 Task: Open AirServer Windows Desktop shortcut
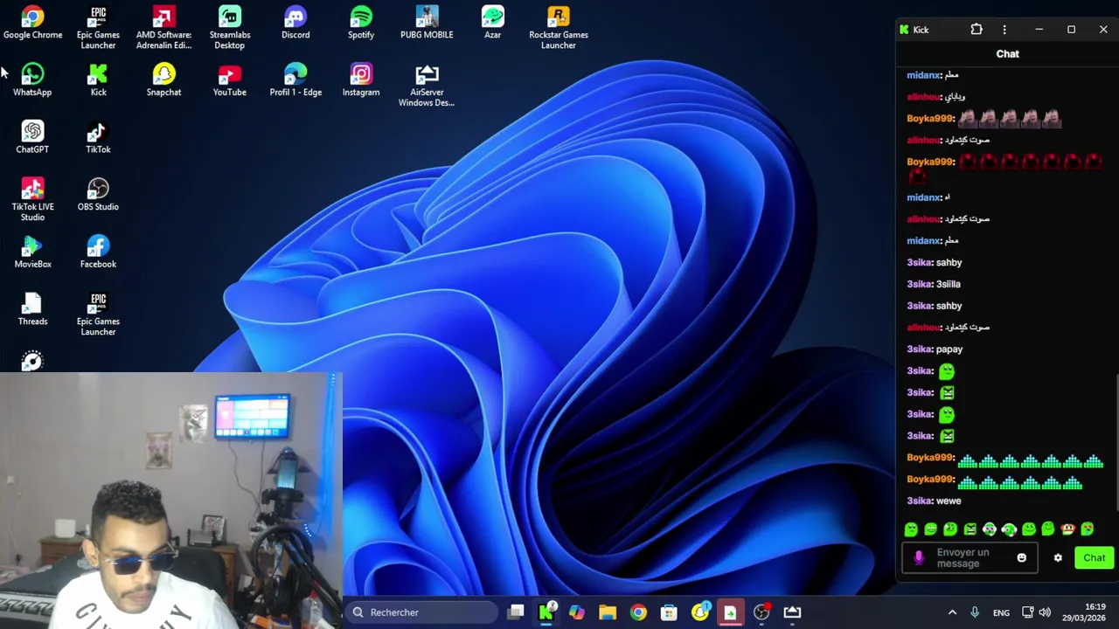(x=427, y=86)
